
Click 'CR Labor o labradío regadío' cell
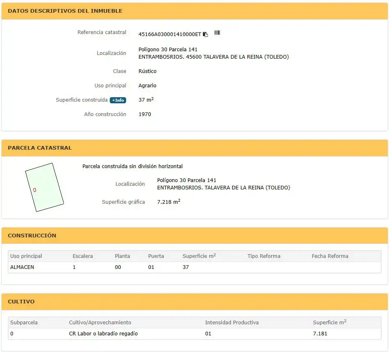[103, 333]
